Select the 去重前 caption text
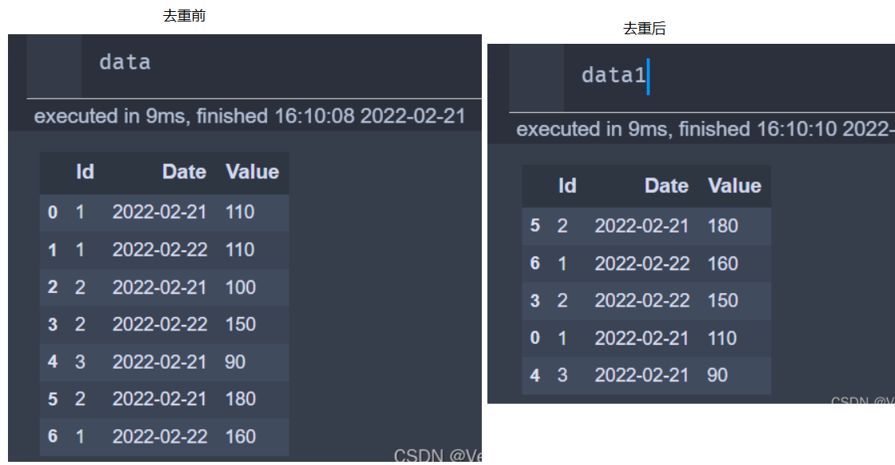Screen dimensions: 895x465 [x=184, y=16]
